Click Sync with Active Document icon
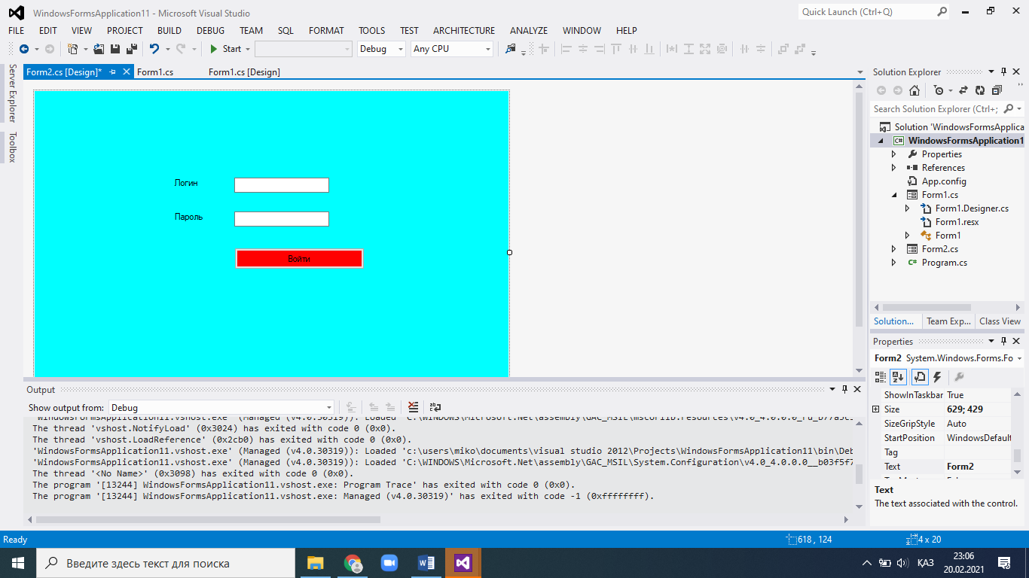The width and height of the screenshot is (1029, 578). coord(963,90)
